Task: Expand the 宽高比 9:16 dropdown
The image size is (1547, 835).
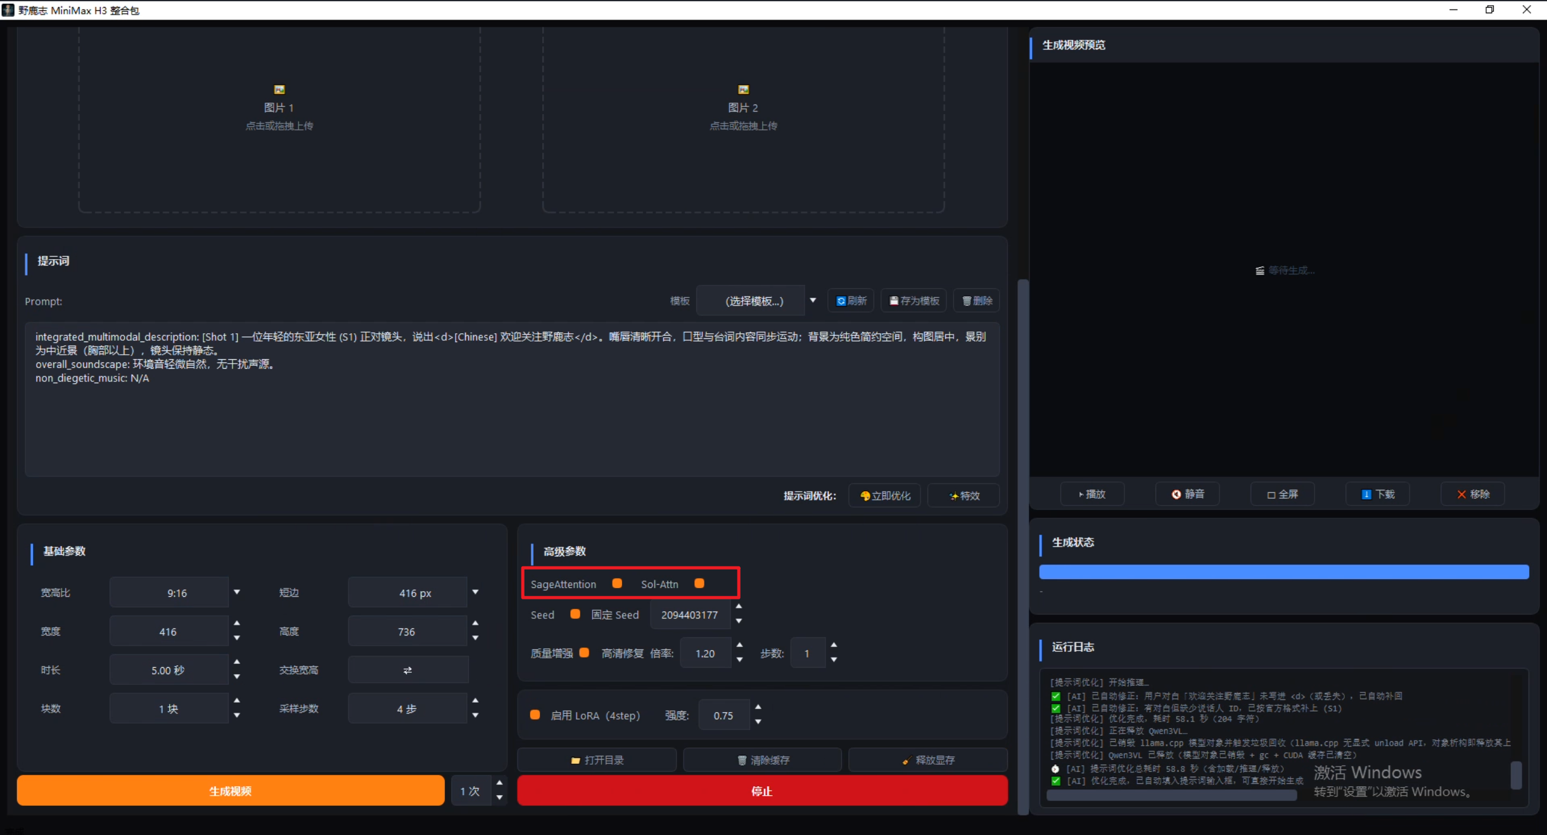Action: [177, 593]
